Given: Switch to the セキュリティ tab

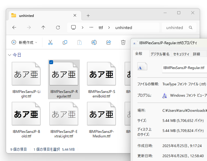Looking at the screenshot, I should pyautogui.click(x=181, y=54).
